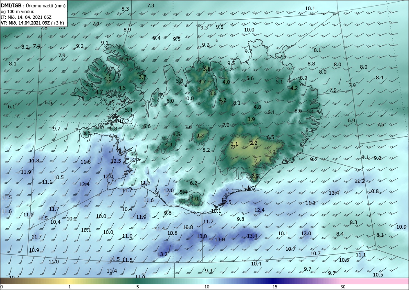Click the 9.8 value south of Iceland

click(240, 219)
